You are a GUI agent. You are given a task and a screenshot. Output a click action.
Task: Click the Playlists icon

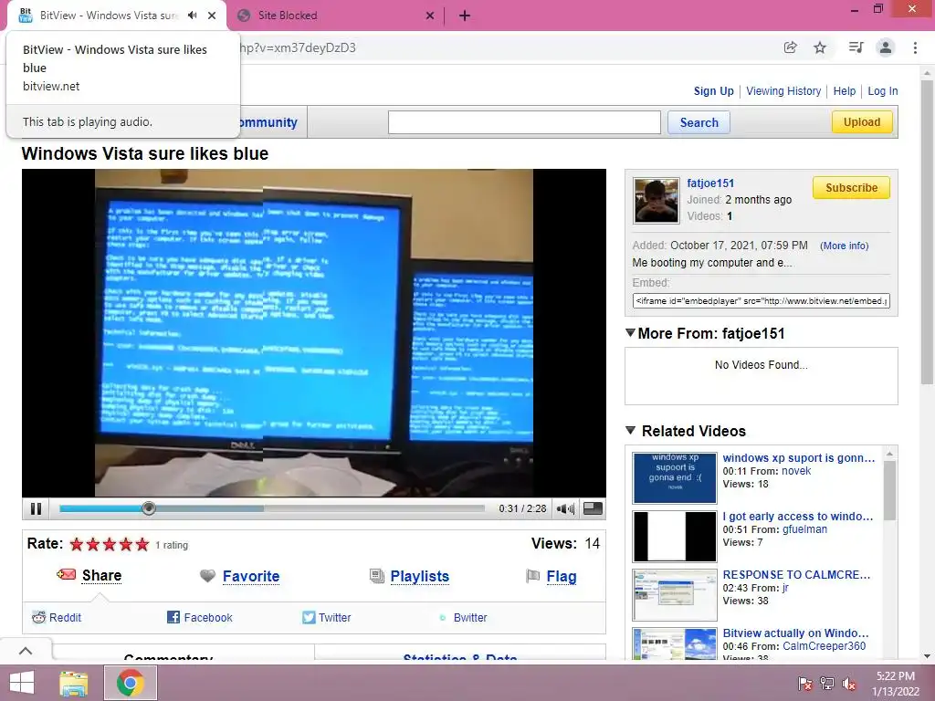coord(377,576)
